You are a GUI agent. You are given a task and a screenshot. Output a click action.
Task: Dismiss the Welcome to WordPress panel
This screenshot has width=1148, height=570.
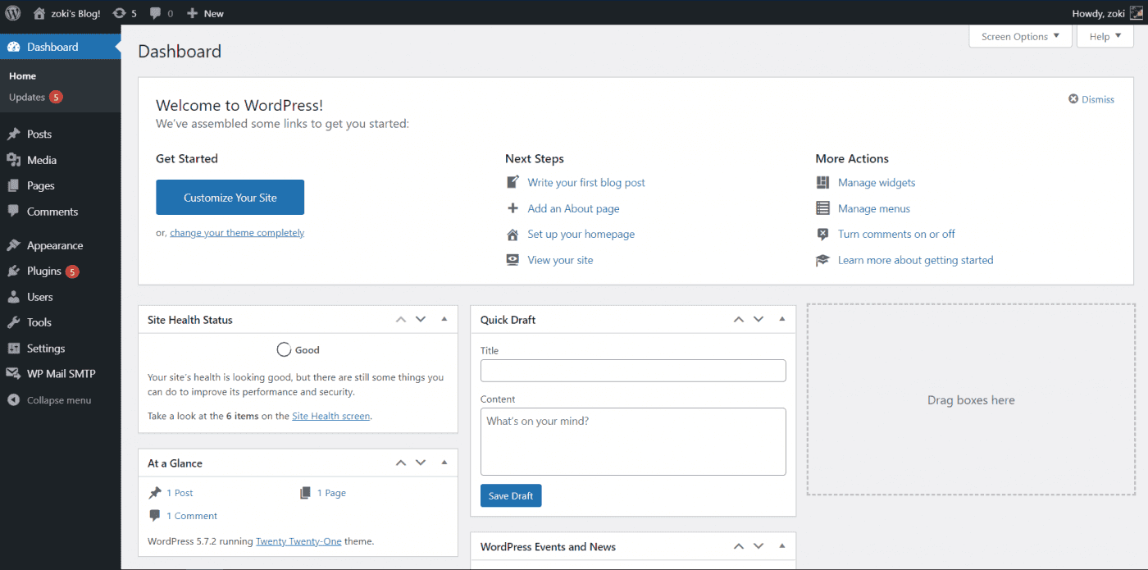point(1091,99)
